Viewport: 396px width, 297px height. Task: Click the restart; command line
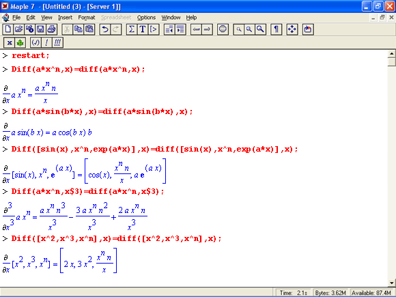coord(31,55)
